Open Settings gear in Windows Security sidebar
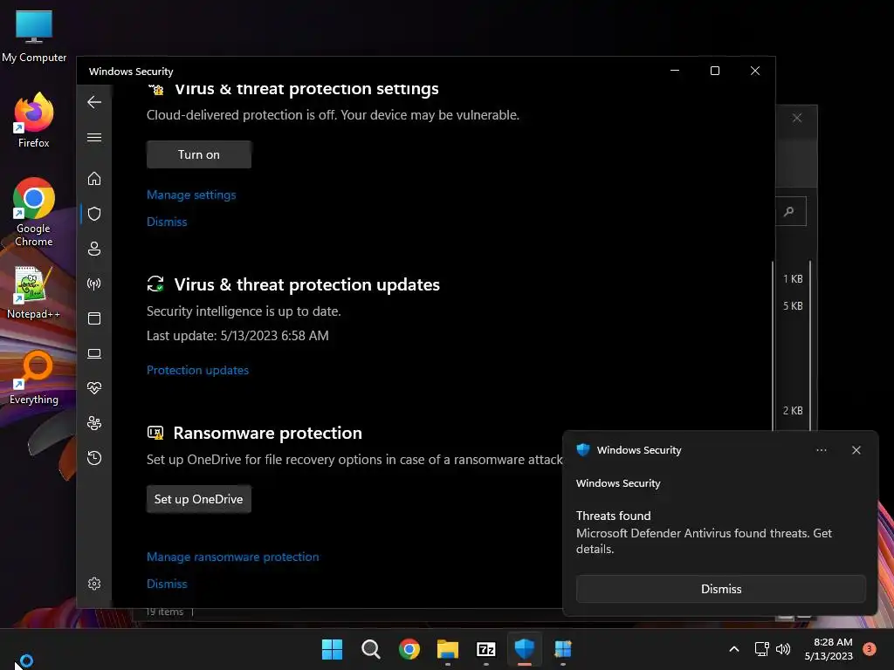The image size is (894, 670). pyautogui.click(x=94, y=584)
